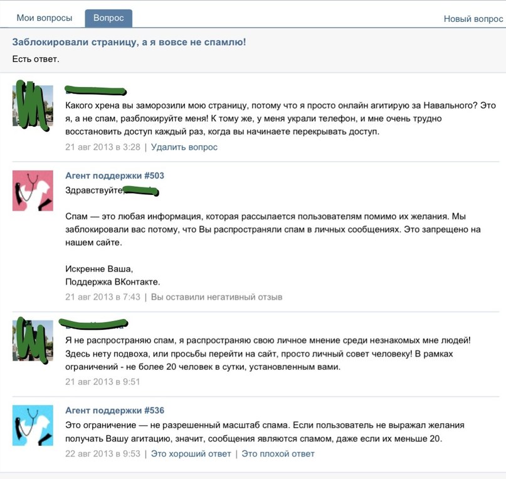Select the Вопрос tab

108,18
